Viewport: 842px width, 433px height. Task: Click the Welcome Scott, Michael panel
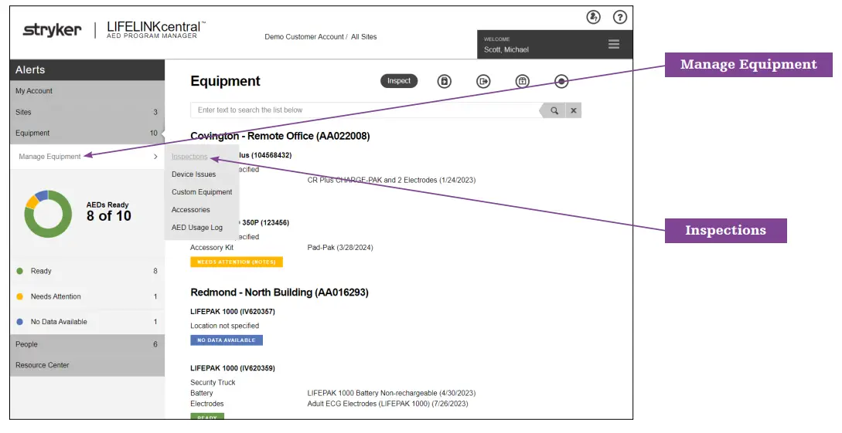pyautogui.click(x=554, y=45)
